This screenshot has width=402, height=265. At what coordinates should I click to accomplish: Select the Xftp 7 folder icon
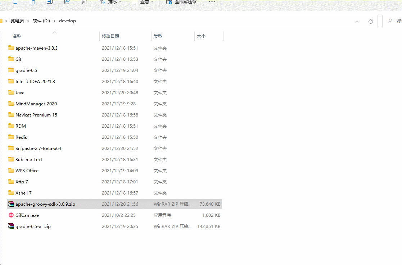point(11,182)
